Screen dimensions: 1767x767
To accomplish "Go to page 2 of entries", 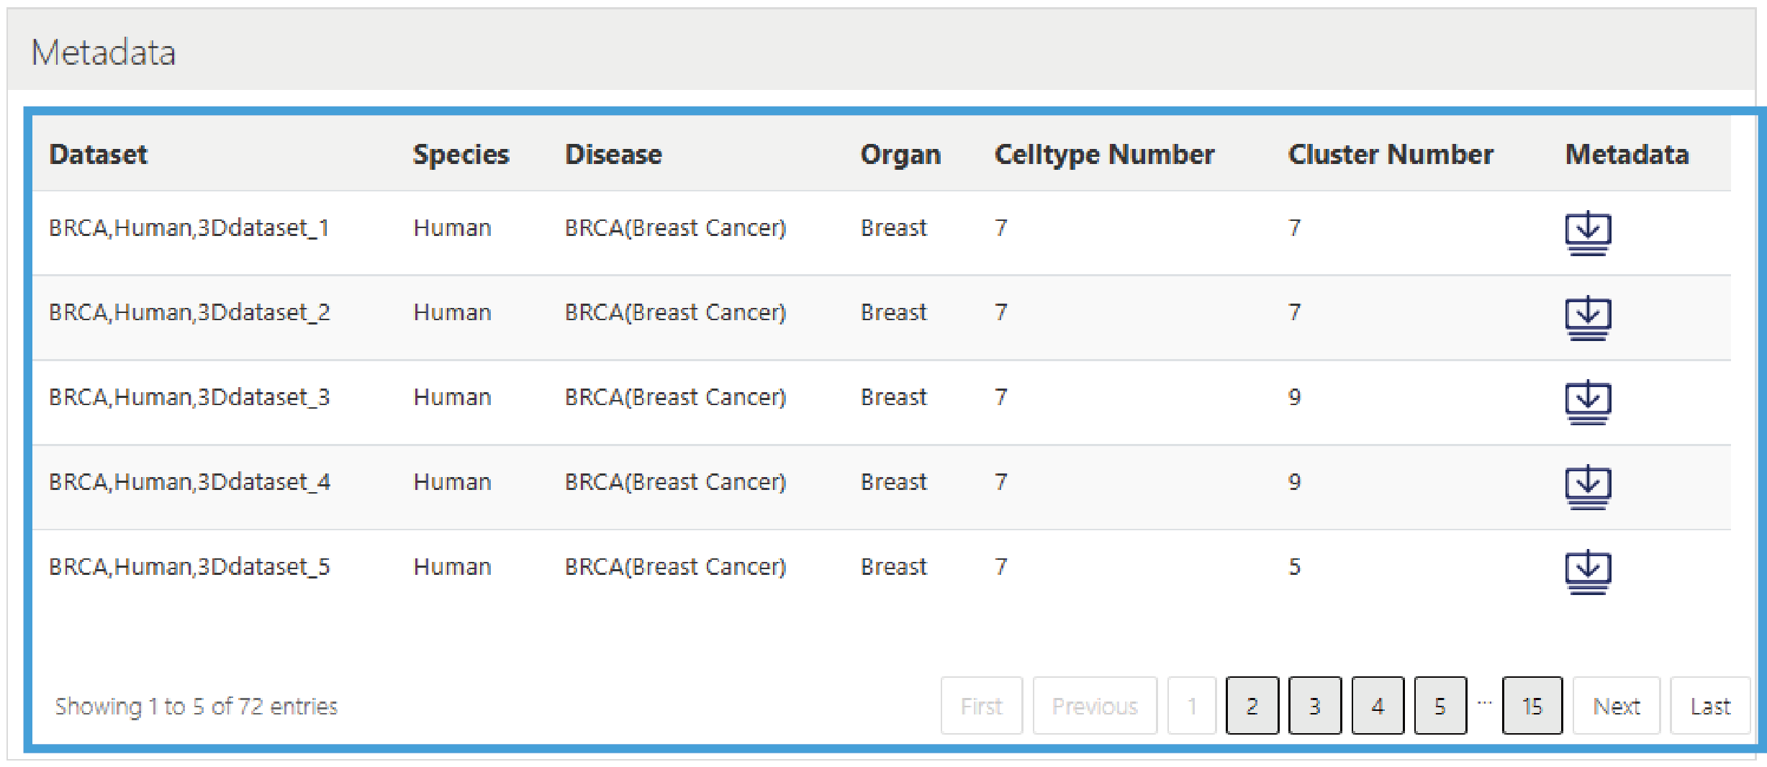I will pyautogui.click(x=1252, y=706).
